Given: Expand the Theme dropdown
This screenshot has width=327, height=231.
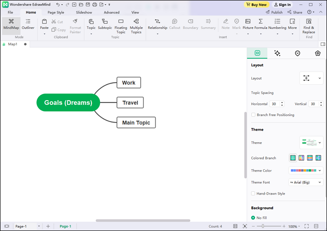Looking at the screenshot, I should coord(312,143).
